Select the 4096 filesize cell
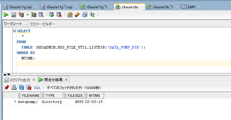 point(74,102)
